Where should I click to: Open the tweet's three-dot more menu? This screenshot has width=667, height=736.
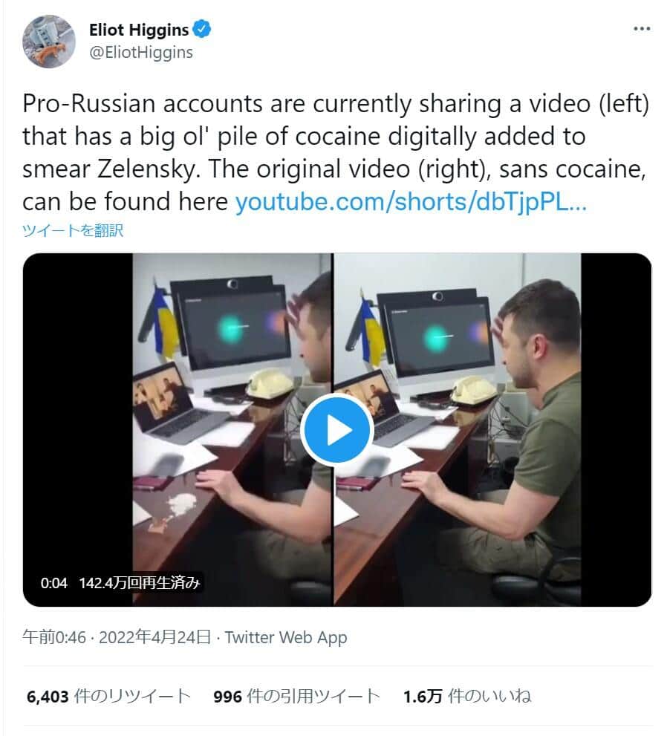641,29
